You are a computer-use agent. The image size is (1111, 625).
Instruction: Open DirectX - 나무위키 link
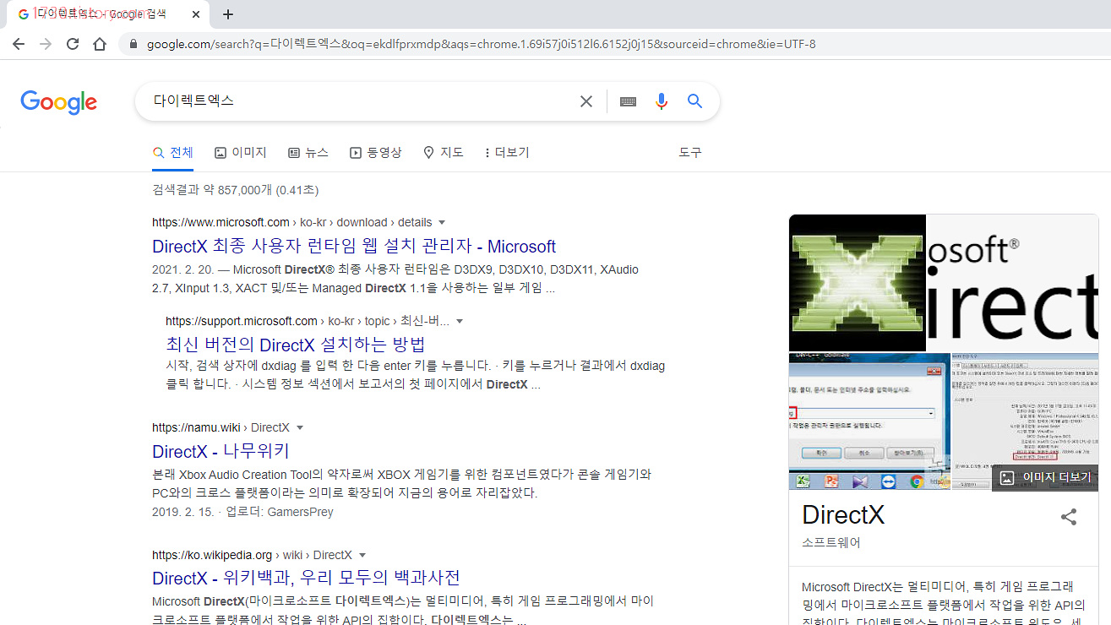pyautogui.click(x=221, y=451)
